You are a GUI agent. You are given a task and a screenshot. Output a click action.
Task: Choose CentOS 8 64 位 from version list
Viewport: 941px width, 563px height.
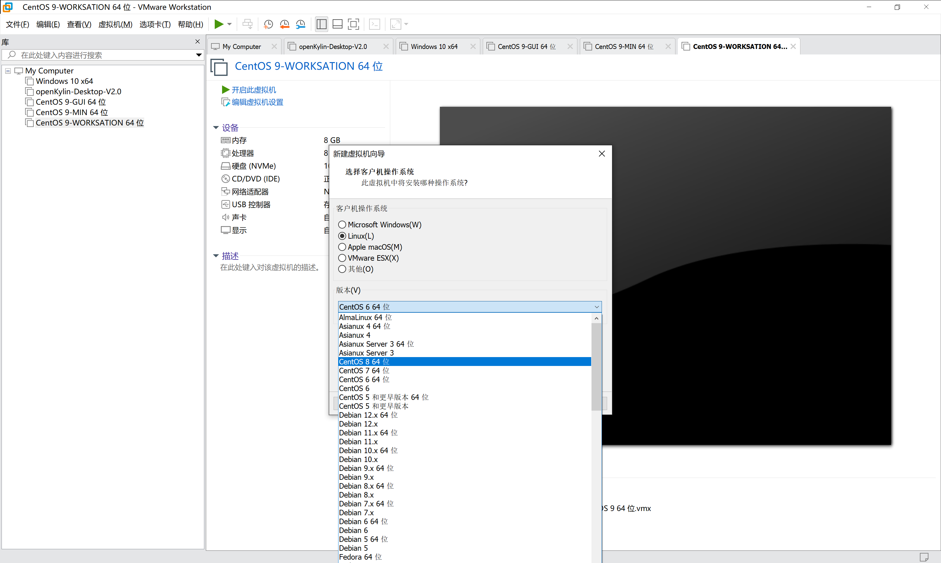click(x=464, y=362)
